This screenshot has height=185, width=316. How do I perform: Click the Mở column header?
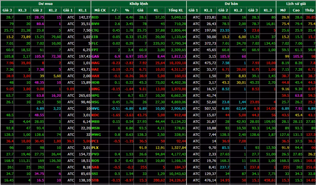[283, 10]
